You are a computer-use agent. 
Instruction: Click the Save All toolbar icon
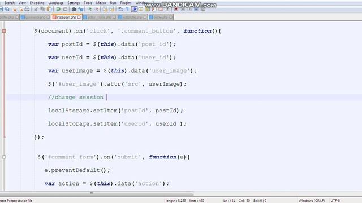(7, 9)
